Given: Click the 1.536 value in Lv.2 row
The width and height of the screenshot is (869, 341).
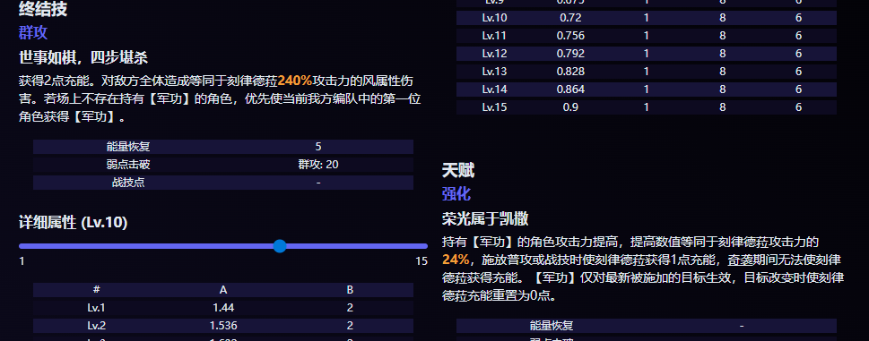Looking at the screenshot, I should tap(223, 326).
